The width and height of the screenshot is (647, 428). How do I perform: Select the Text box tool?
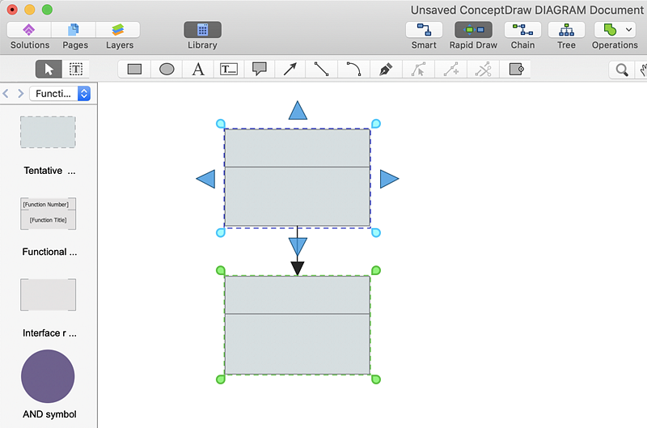click(x=229, y=69)
